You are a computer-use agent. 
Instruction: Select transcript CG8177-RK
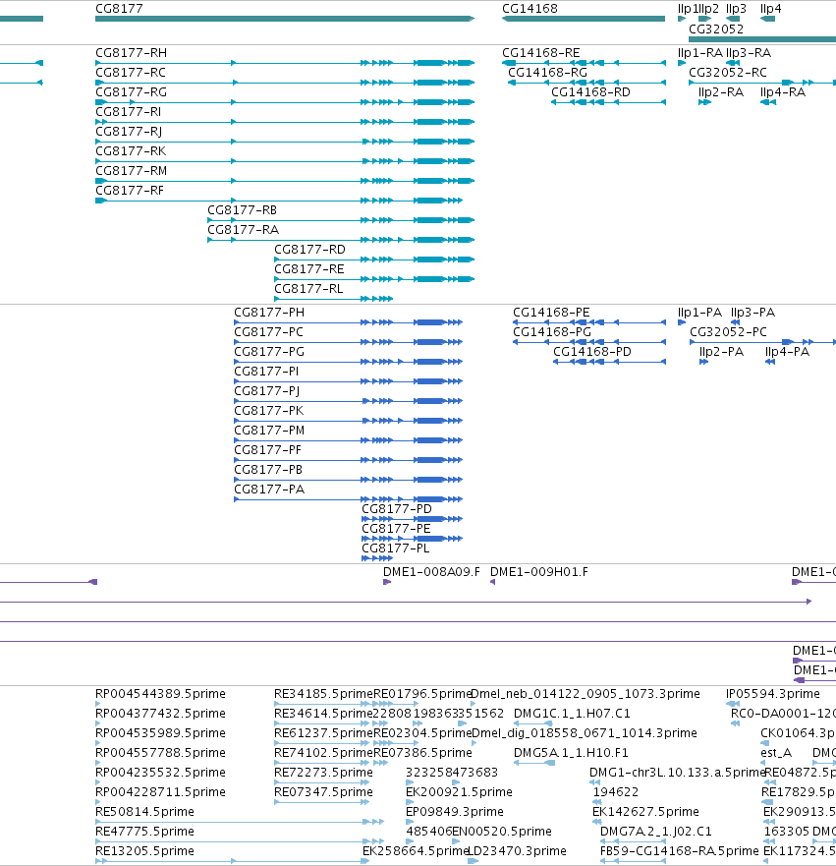click(x=131, y=151)
